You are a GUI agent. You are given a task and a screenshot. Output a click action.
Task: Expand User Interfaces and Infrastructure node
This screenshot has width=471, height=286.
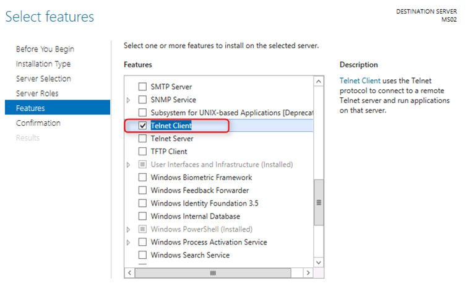[129, 165]
